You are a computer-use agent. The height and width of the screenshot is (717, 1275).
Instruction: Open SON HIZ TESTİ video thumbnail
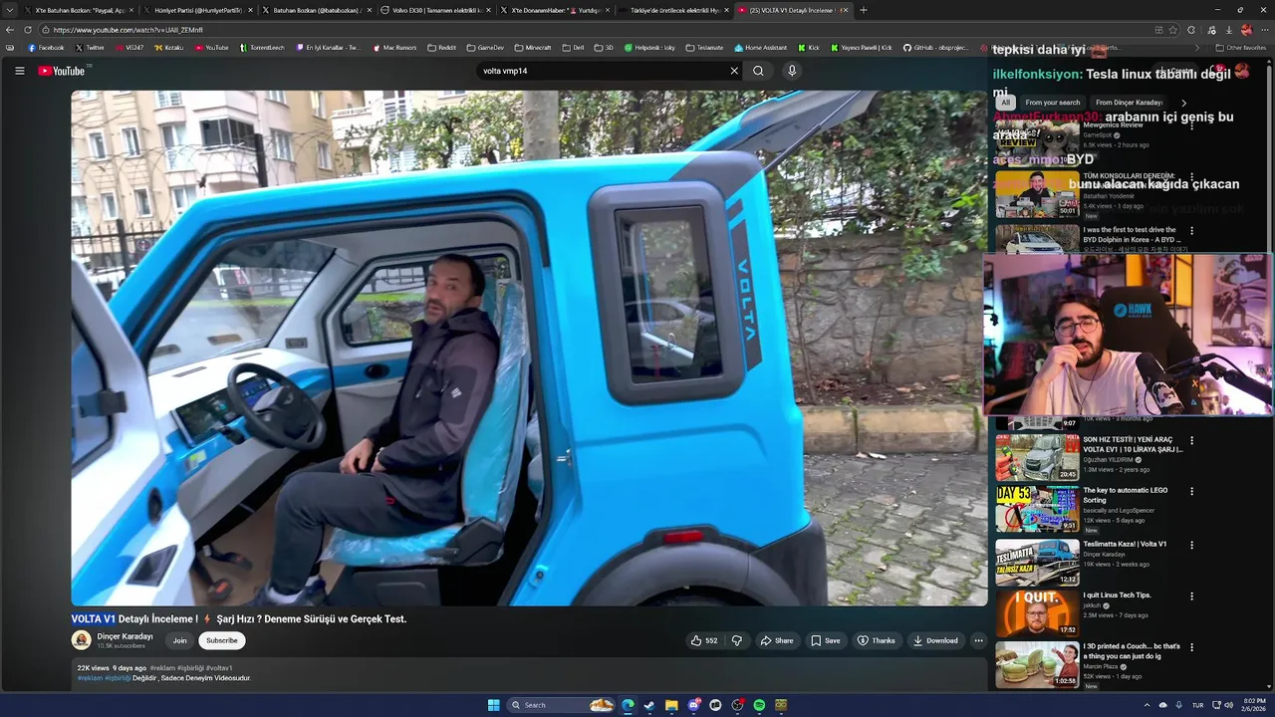point(1037,457)
